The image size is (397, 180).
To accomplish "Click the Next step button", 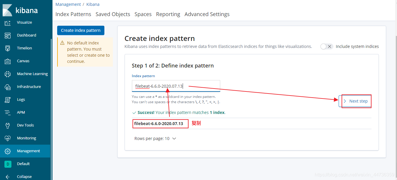I will click(355, 101).
